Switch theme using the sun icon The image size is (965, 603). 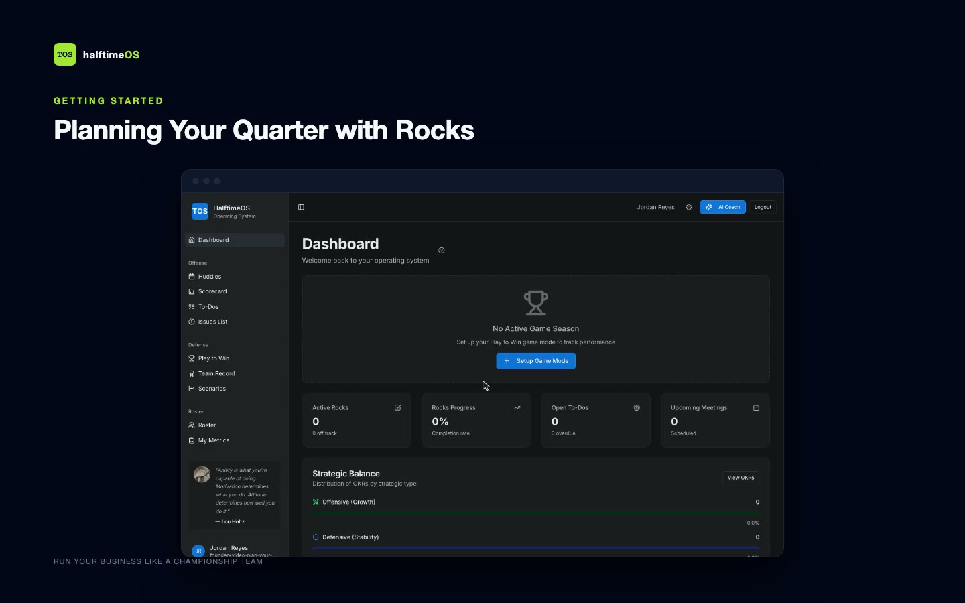(689, 207)
